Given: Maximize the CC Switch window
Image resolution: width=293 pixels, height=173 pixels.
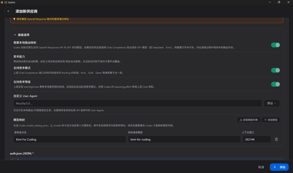Looking at the screenshot, I should coord(279,2).
